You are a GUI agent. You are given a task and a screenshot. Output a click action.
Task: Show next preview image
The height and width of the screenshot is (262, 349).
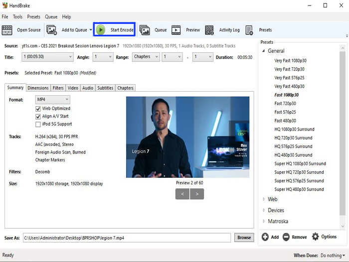tap(197, 194)
